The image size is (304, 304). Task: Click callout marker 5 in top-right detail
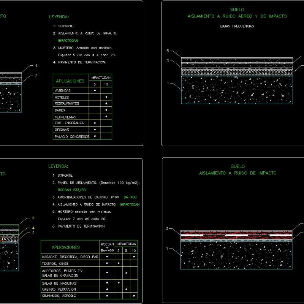click(x=167, y=50)
